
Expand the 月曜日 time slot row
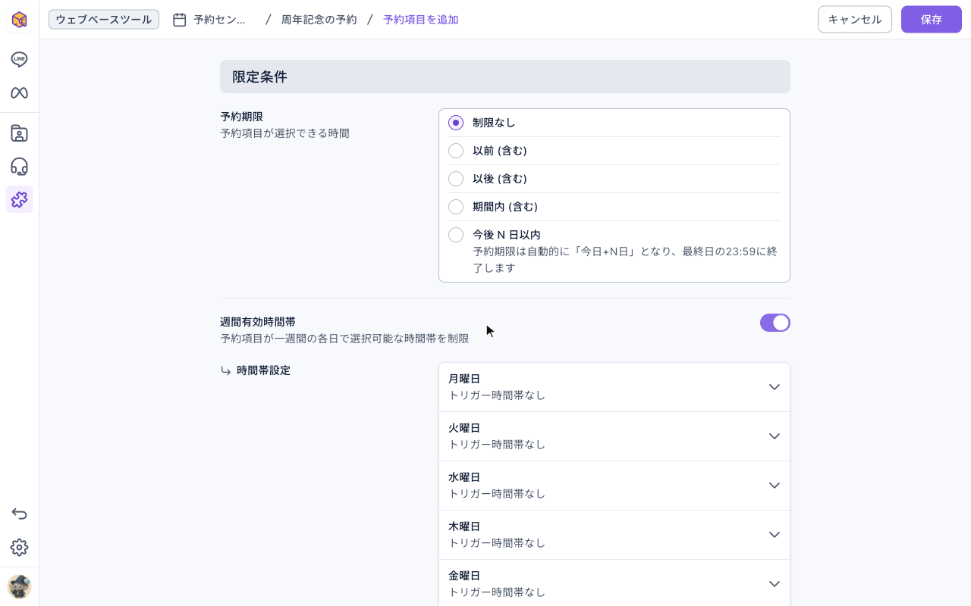click(x=614, y=387)
